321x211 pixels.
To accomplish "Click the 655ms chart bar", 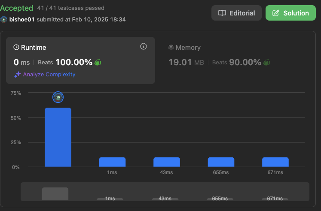I will 221,162.
